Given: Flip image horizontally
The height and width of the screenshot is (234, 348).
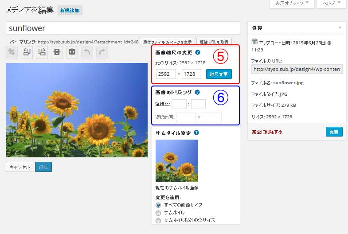Looking at the screenshot, I should click(x=72, y=52).
